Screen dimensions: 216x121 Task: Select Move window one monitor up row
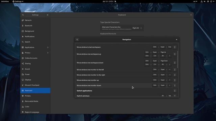(126, 80)
